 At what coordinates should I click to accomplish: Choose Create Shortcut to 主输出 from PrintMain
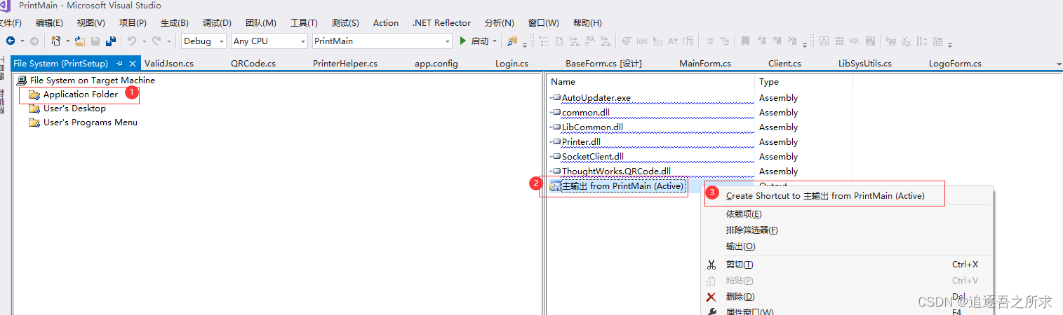click(825, 196)
